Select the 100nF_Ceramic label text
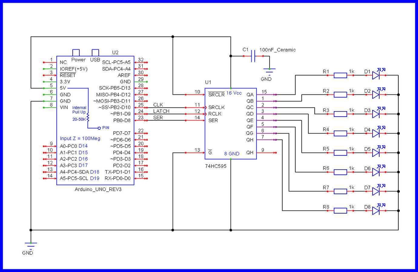 point(277,50)
